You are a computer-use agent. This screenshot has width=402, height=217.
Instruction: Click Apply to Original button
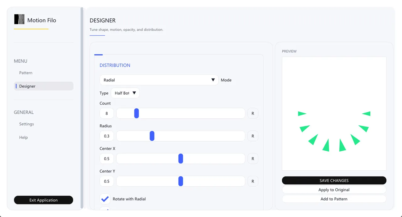pos(334,190)
